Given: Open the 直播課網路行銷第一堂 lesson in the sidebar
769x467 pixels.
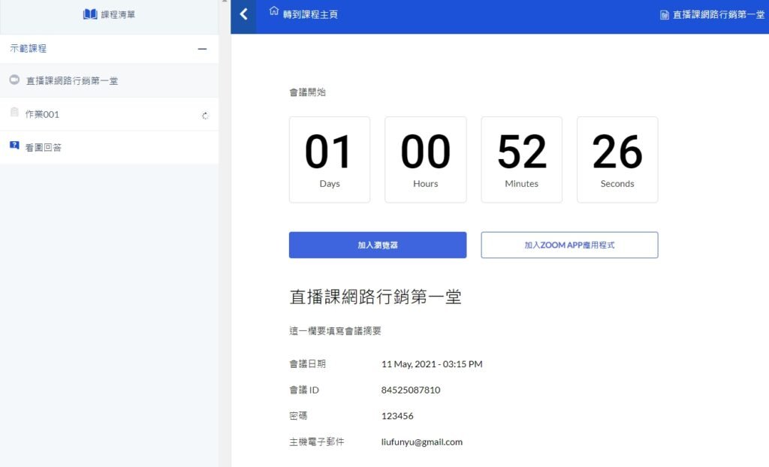Looking at the screenshot, I should (x=110, y=80).
